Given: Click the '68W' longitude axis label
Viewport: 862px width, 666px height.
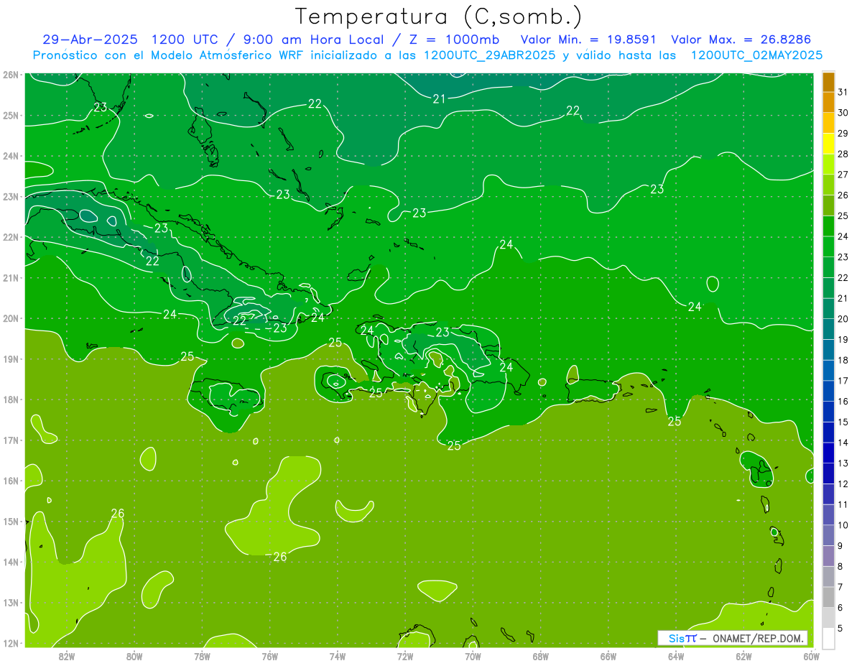Looking at the screenshot, I should (541, 656).
